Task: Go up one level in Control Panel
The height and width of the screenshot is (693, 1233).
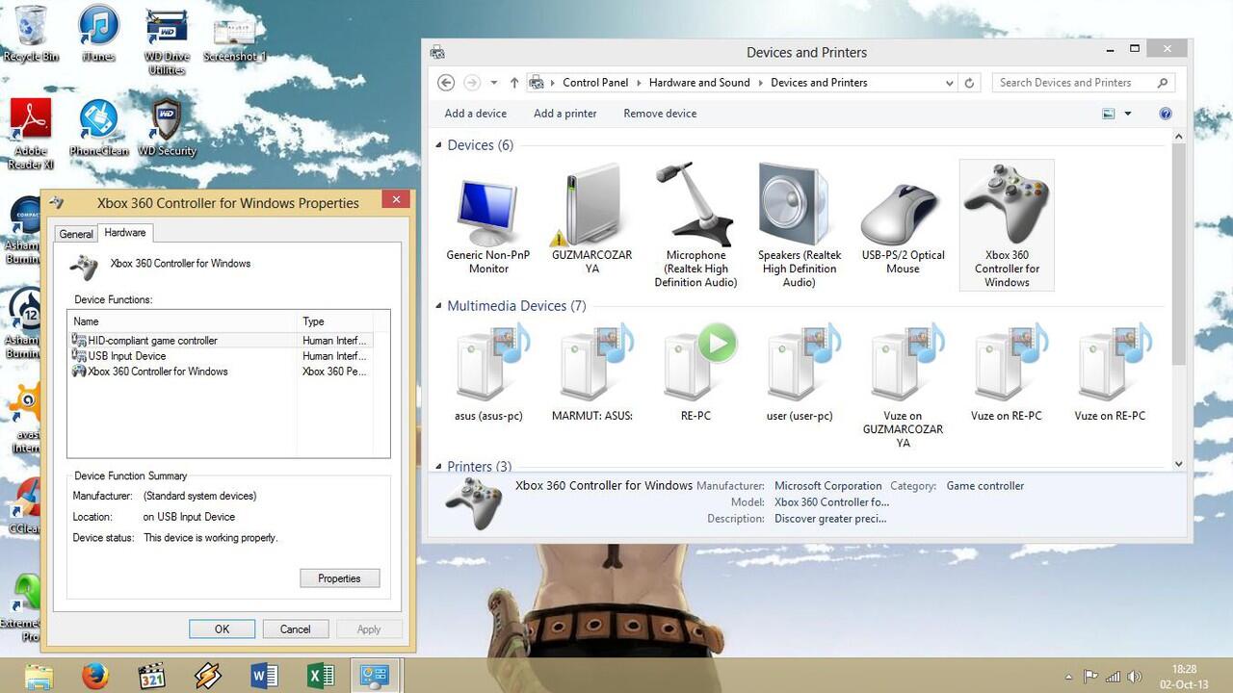Action: (x=514, y=83)
